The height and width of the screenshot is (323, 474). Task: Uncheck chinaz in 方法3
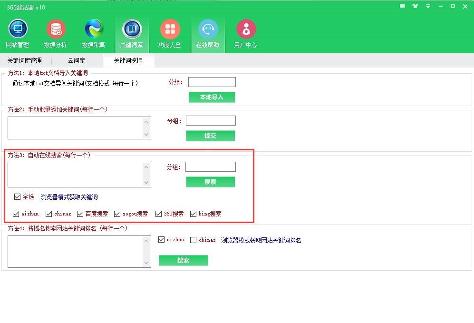tap(48, 214)
